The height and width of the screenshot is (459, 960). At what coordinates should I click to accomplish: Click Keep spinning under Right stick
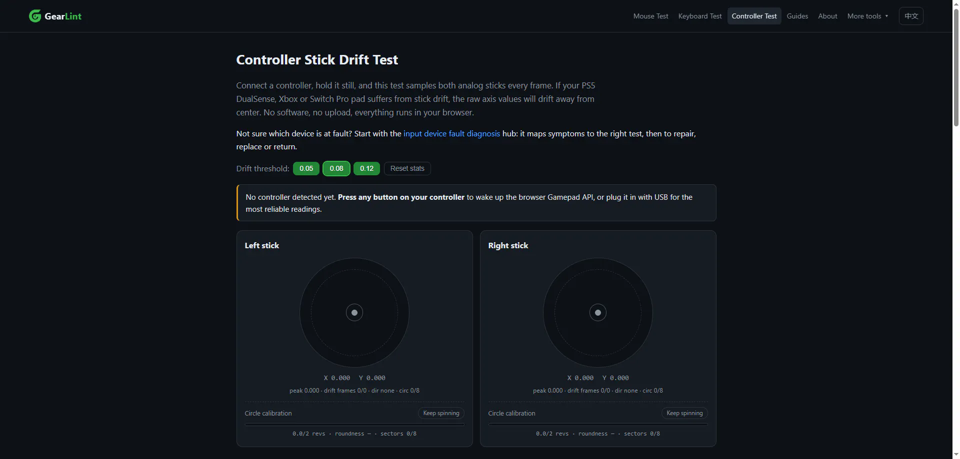pyautogui.click(x=684, y=413)
